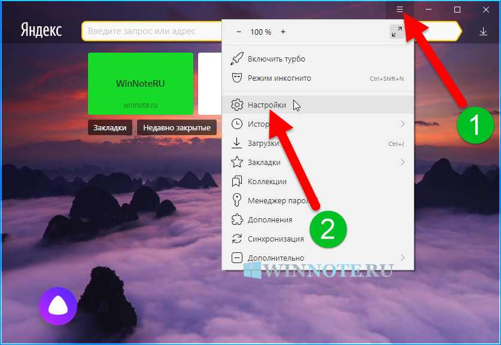Click the incognito mask icon

tap(237, 78)
